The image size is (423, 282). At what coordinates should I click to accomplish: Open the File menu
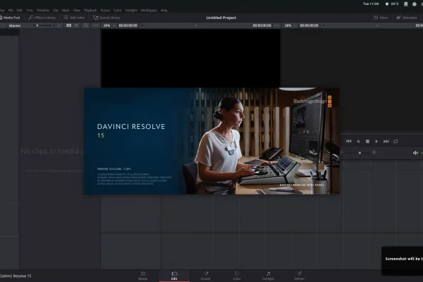pos(11,11)
